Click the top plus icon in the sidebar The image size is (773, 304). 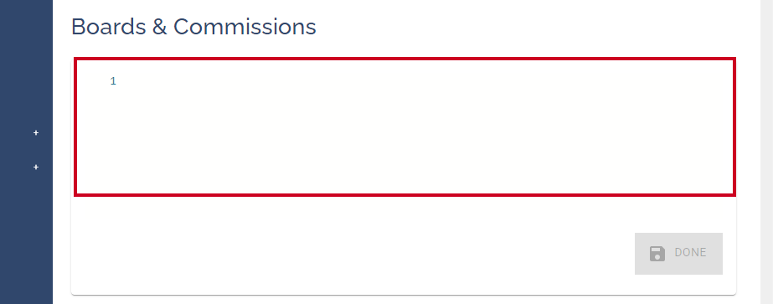tap(35, 133)
